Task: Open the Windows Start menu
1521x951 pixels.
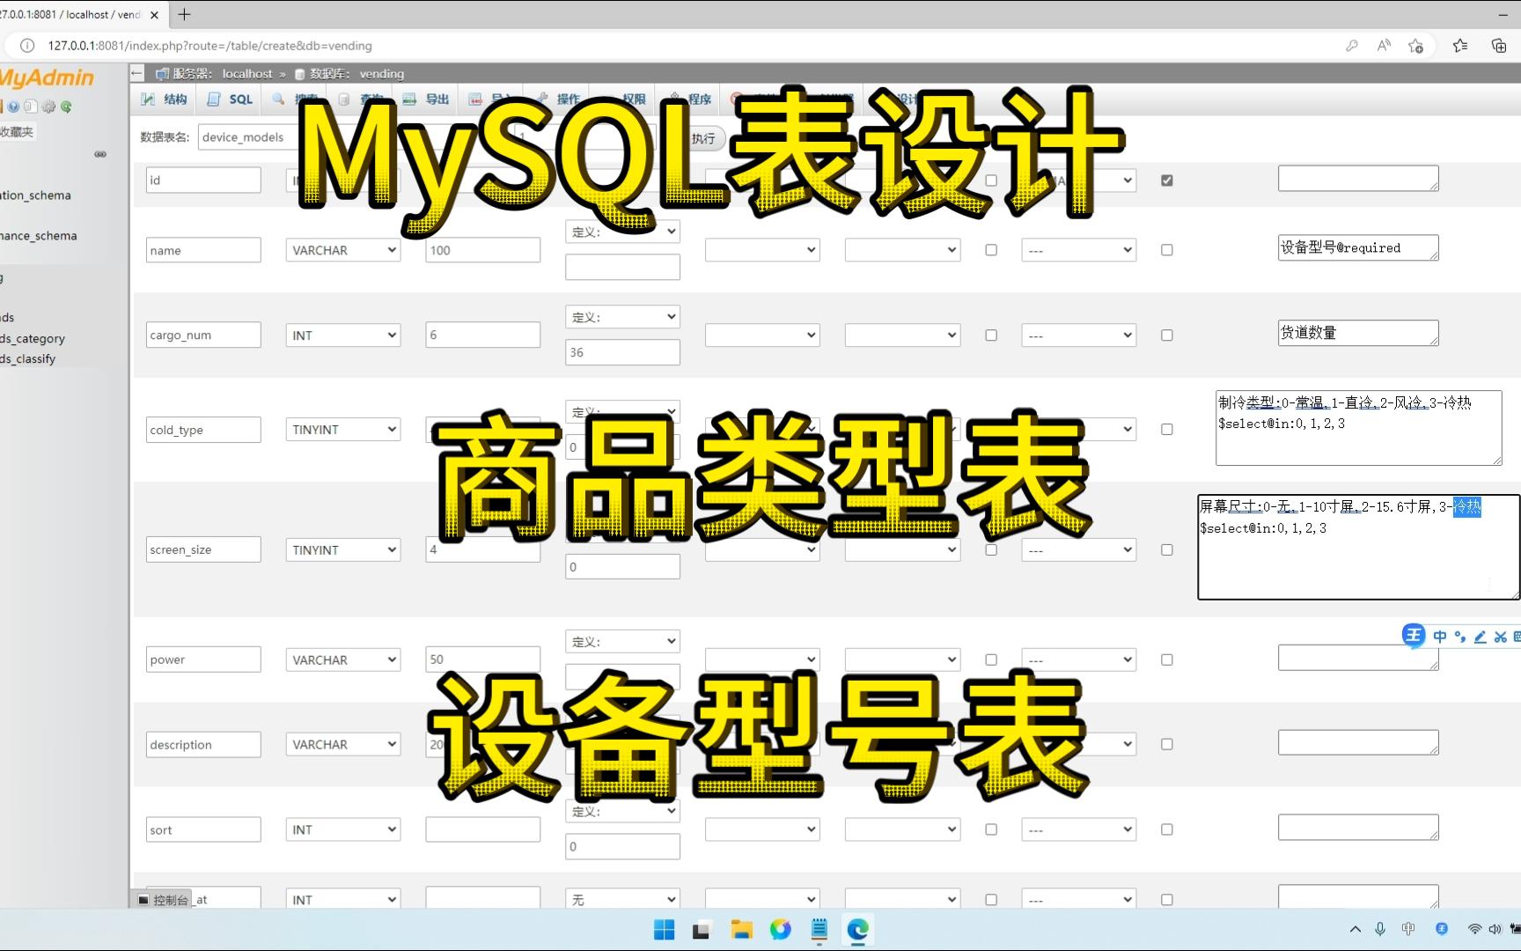Action: click(x=665, y=930)
